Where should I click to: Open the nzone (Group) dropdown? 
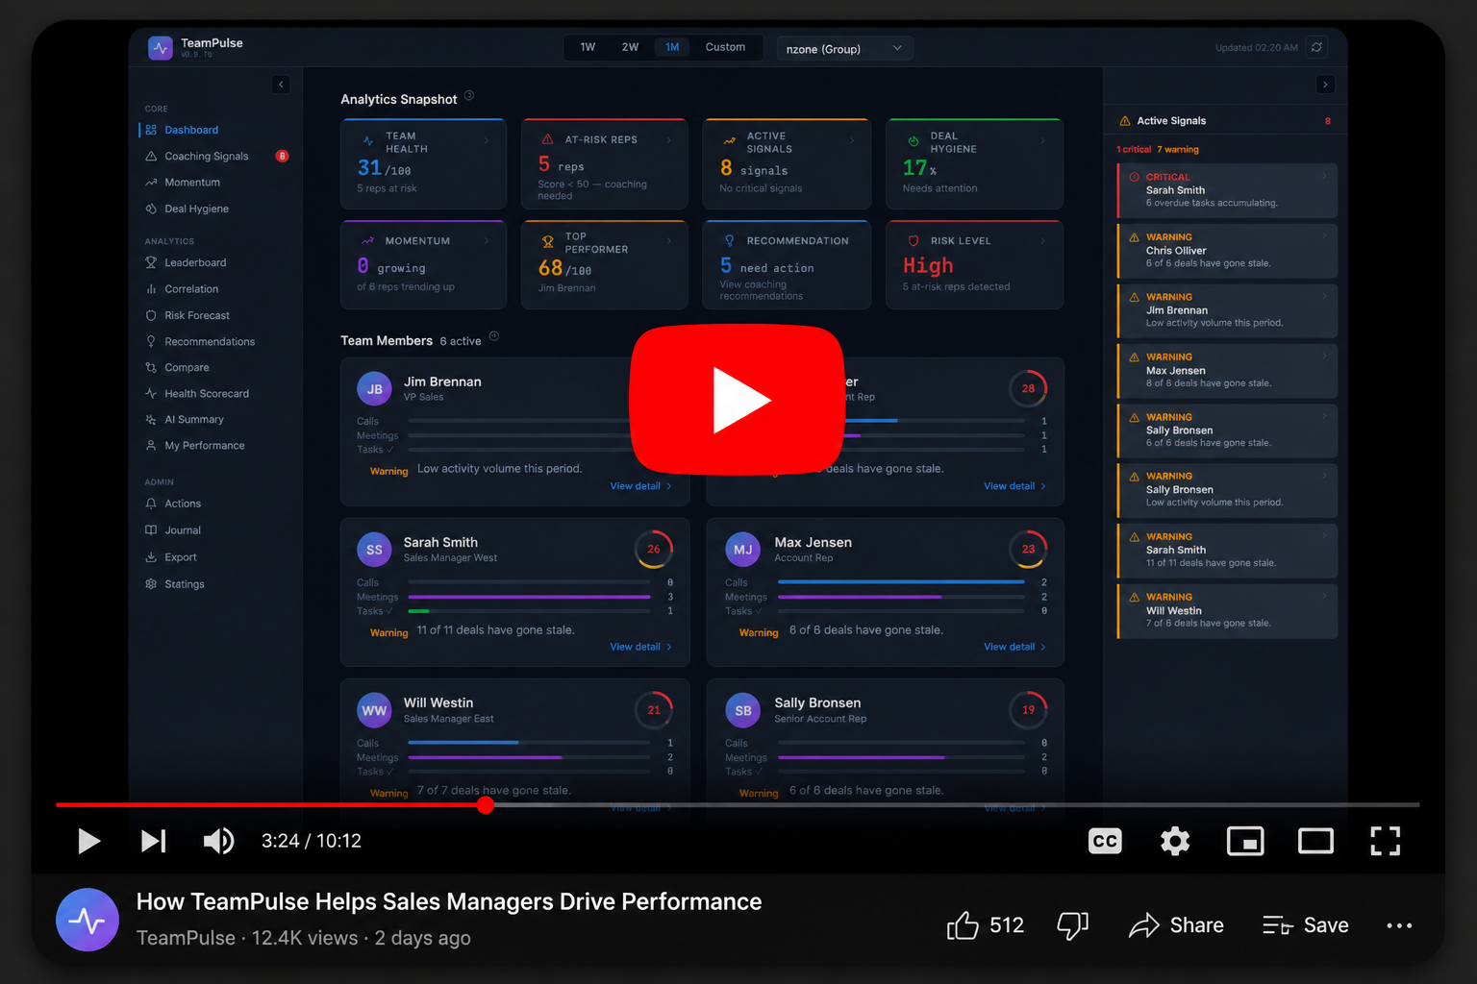pyautogui.click(x=844, y=48)
